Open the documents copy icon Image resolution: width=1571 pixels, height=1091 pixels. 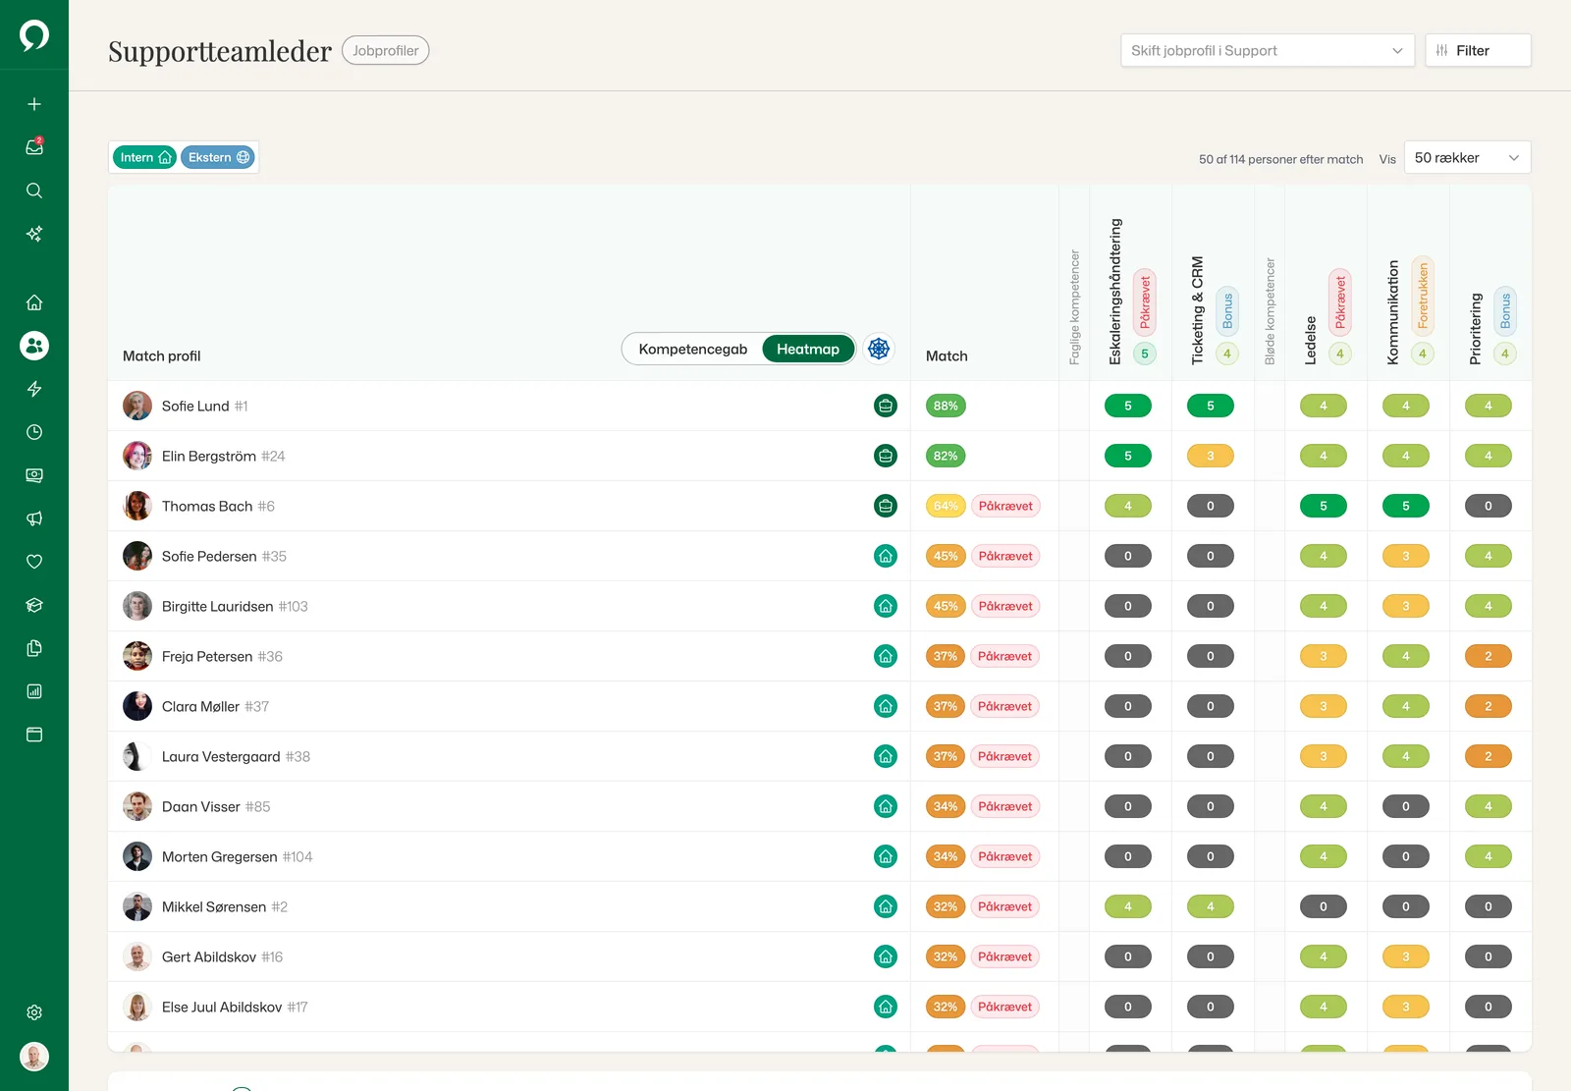point(34,648)
